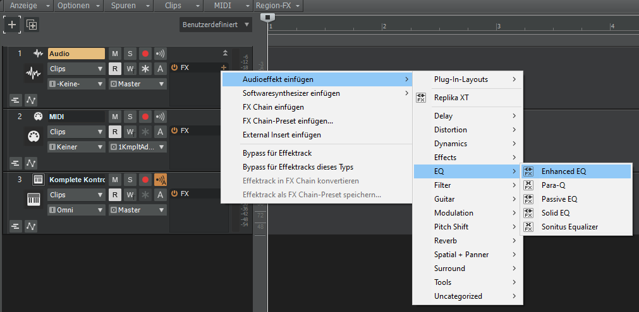Open Master output dropdown on Komplete Kontrol track

click(138, 210)
